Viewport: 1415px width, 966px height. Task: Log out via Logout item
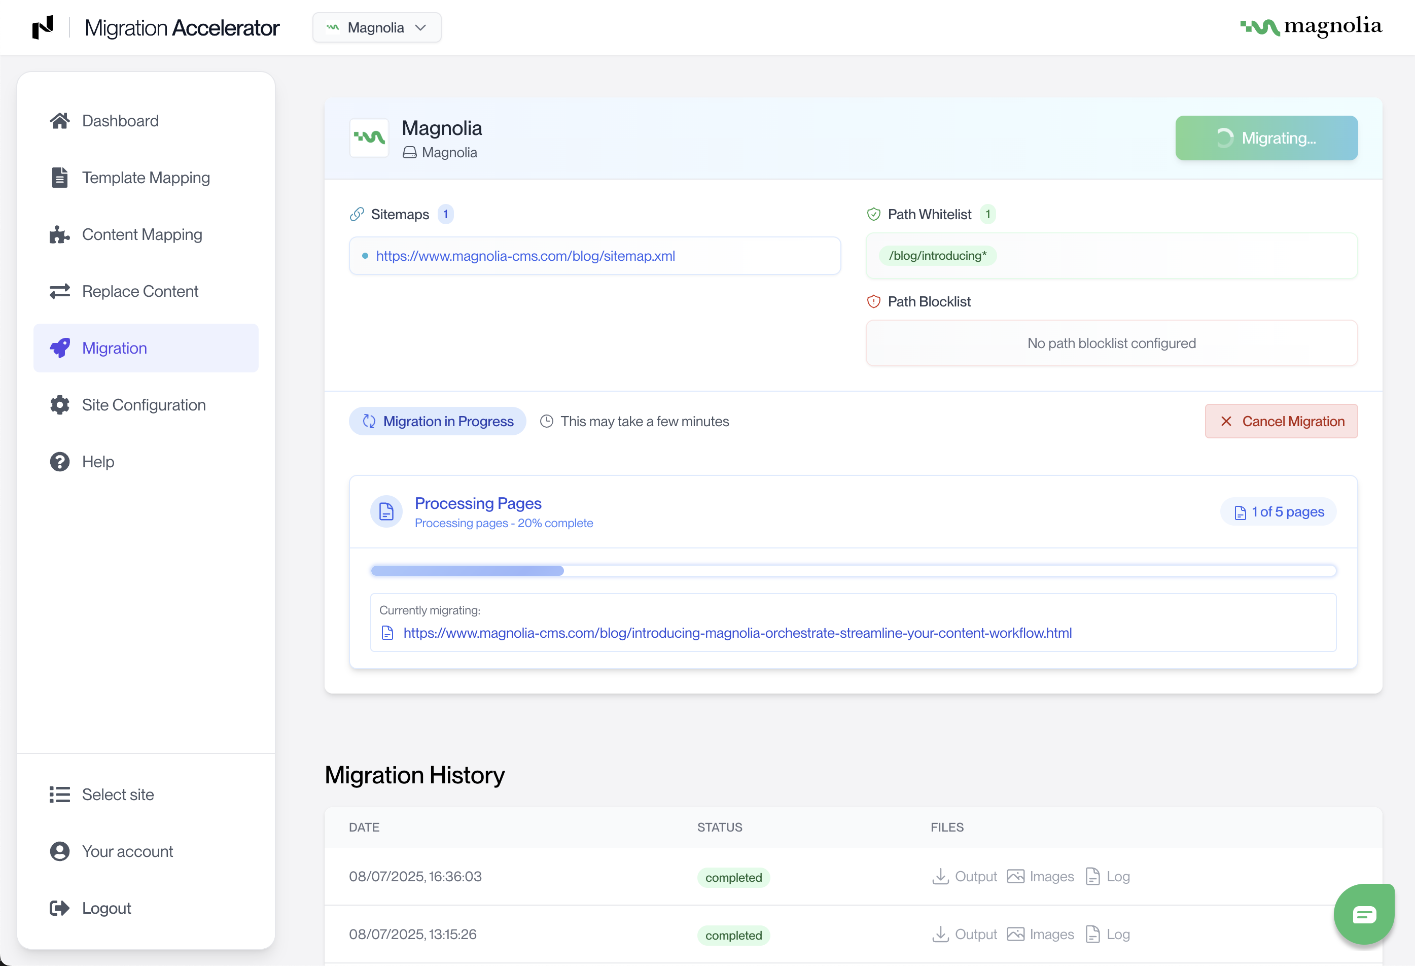point(146,908)
